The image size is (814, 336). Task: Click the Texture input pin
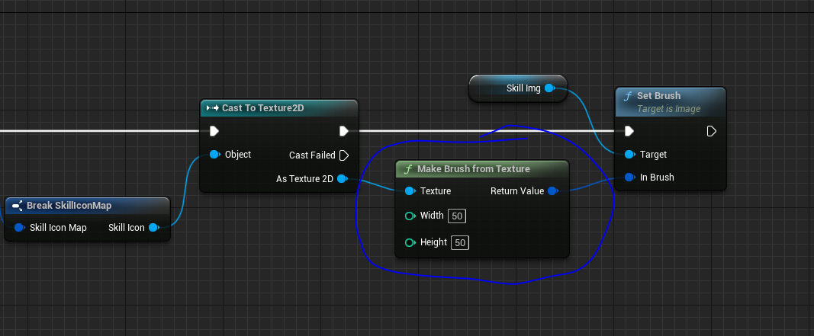tap(410, 190)
